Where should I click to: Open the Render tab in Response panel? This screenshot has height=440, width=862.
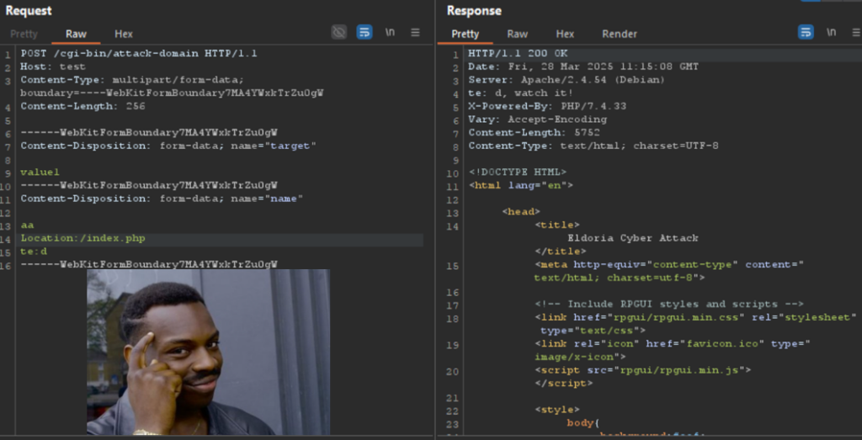(620, 34)
